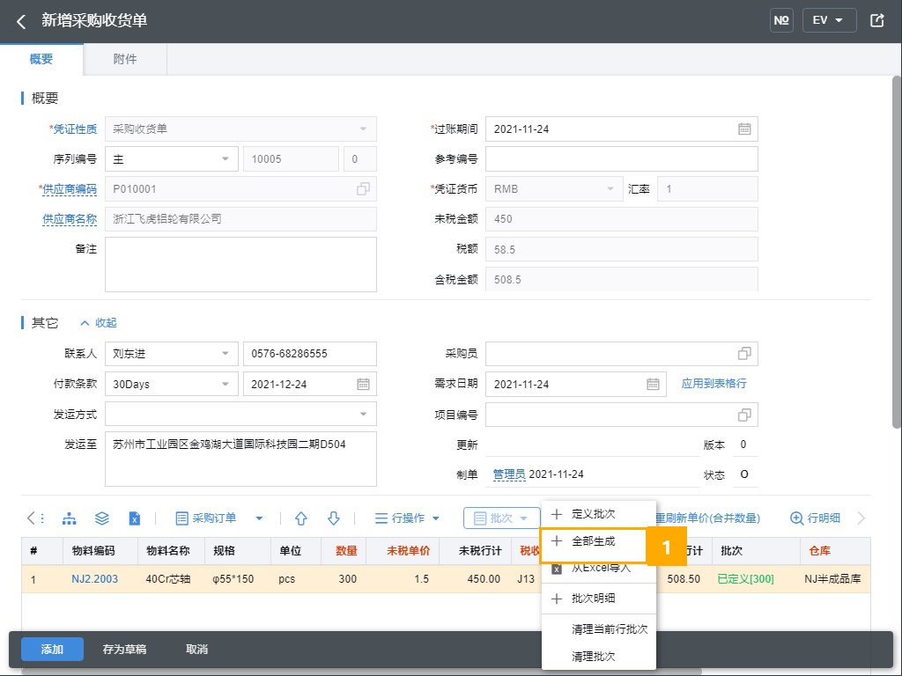
Task: Open the 付款条款 dropdown showing 30Days
Action: point(172,384)
